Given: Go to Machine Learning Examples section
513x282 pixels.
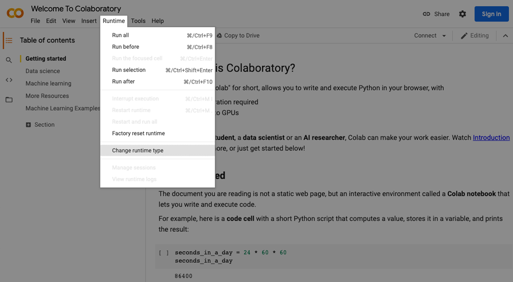Looking at the screenshot, I should click(63, 109).
